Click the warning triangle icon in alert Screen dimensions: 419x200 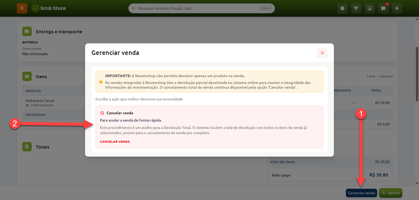(101, 82)
